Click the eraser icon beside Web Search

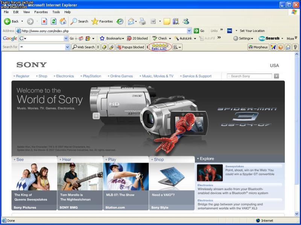point(105,47)
